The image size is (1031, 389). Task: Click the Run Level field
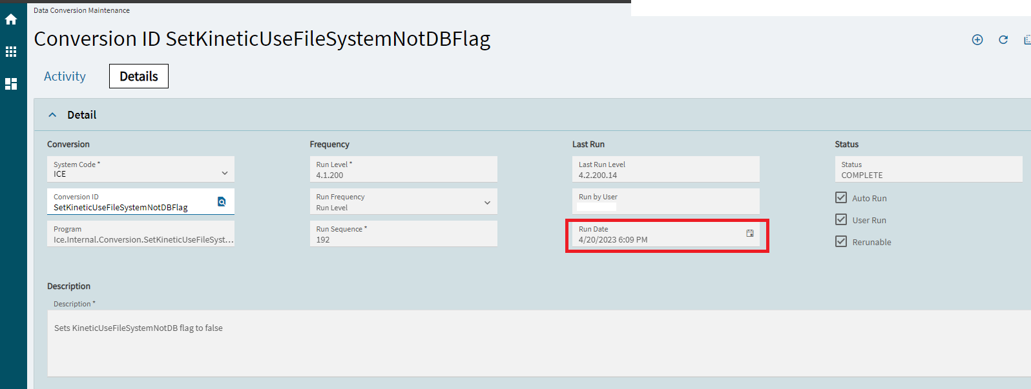pos(403,169)
